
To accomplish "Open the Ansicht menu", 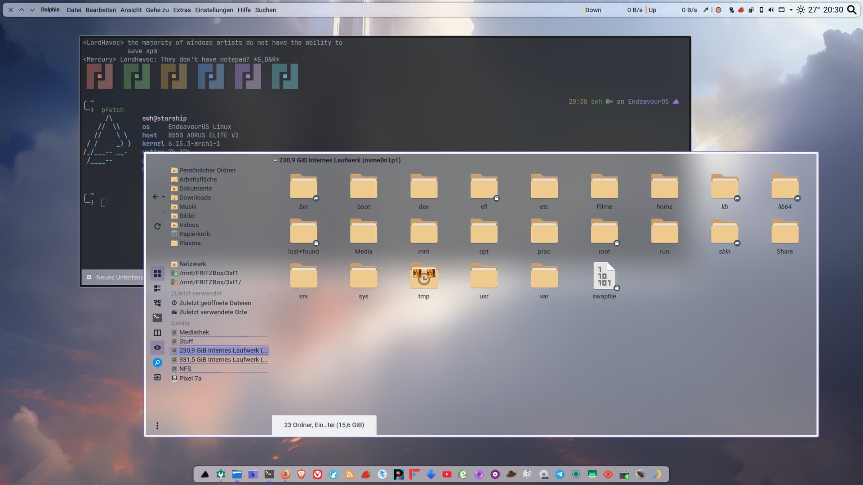I will click(131, 10).
